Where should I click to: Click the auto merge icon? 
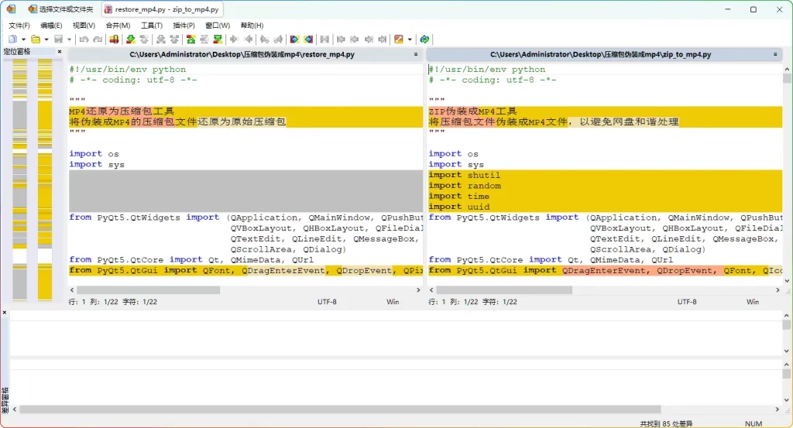[324, 39]
